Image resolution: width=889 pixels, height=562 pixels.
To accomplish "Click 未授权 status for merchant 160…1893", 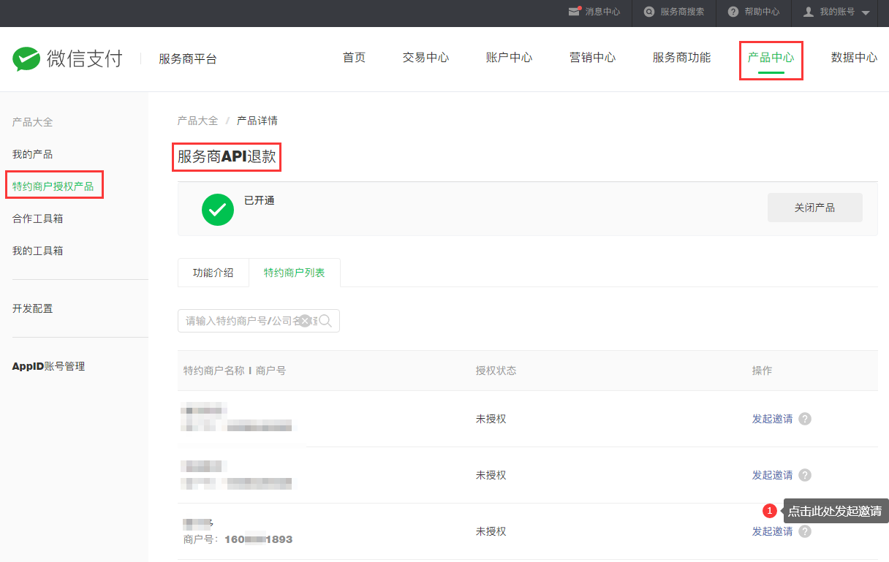I will click(491, 531).
